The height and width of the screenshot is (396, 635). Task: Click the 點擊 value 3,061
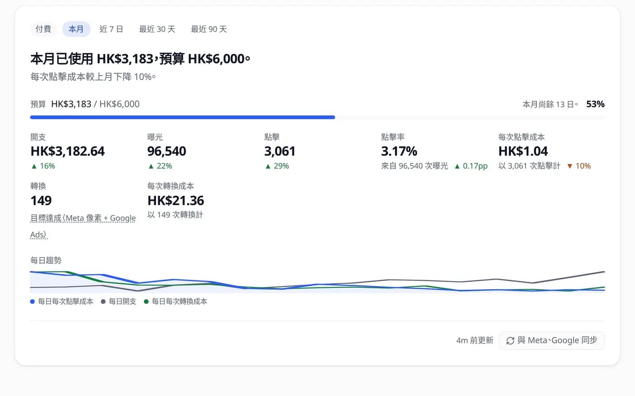click(280, 151)
